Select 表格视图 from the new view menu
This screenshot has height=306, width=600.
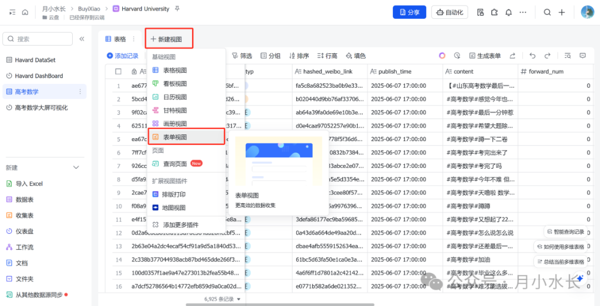[186, 71]
